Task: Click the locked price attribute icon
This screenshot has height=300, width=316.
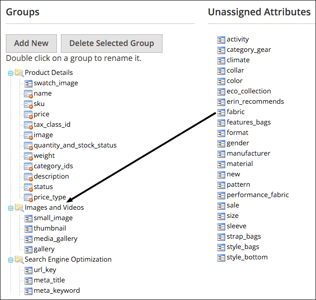Action: click(x=28, y=115)
